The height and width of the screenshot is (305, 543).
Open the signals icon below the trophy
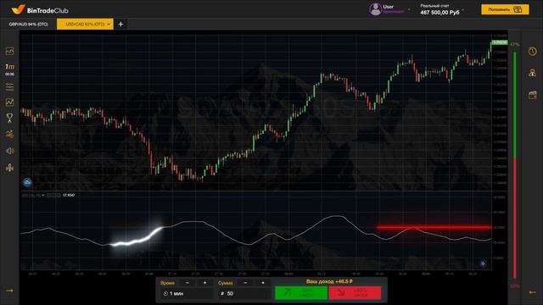pos(9,134)
